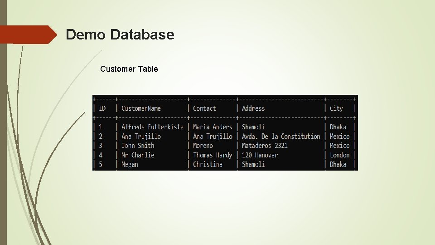Click the 'Thomas Hardy' contact cell
The height and width of the screenshot is (245, 435).
pyautogui.click(x=213, y=155)
